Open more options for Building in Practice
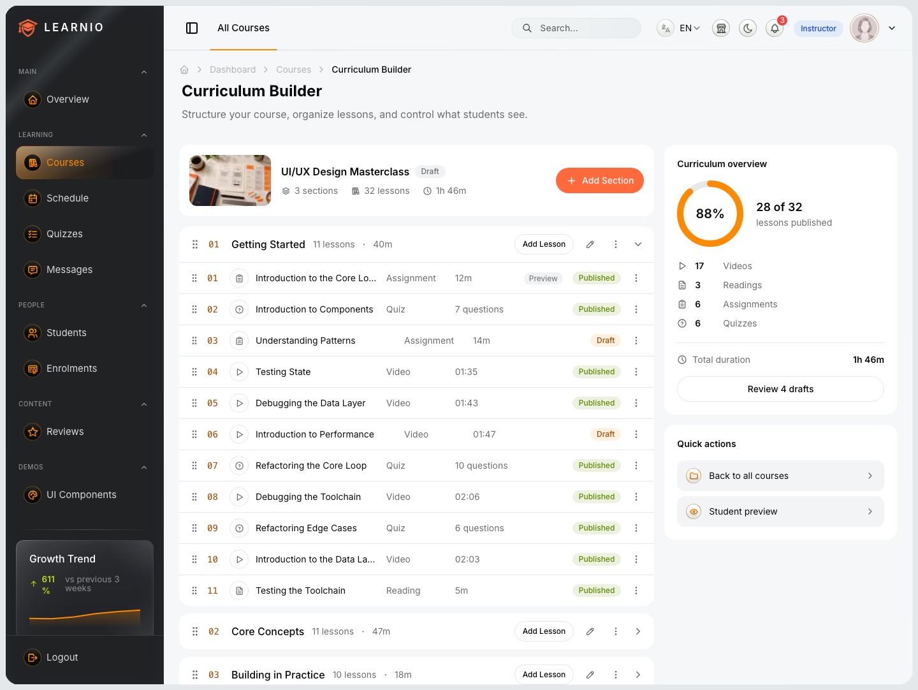This screenshot has height=690, width=918. (616, 675)
